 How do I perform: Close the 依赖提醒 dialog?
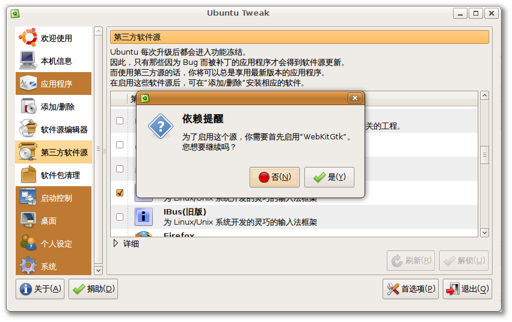click(355, 98)
